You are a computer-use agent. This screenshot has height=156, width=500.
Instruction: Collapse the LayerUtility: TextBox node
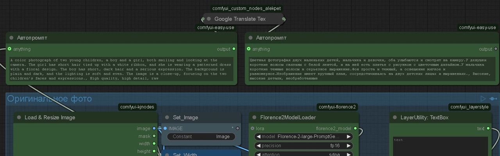pos(395,117)
